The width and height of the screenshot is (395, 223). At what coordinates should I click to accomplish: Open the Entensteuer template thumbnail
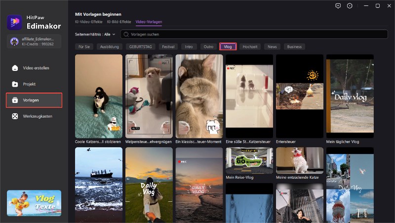299,96
